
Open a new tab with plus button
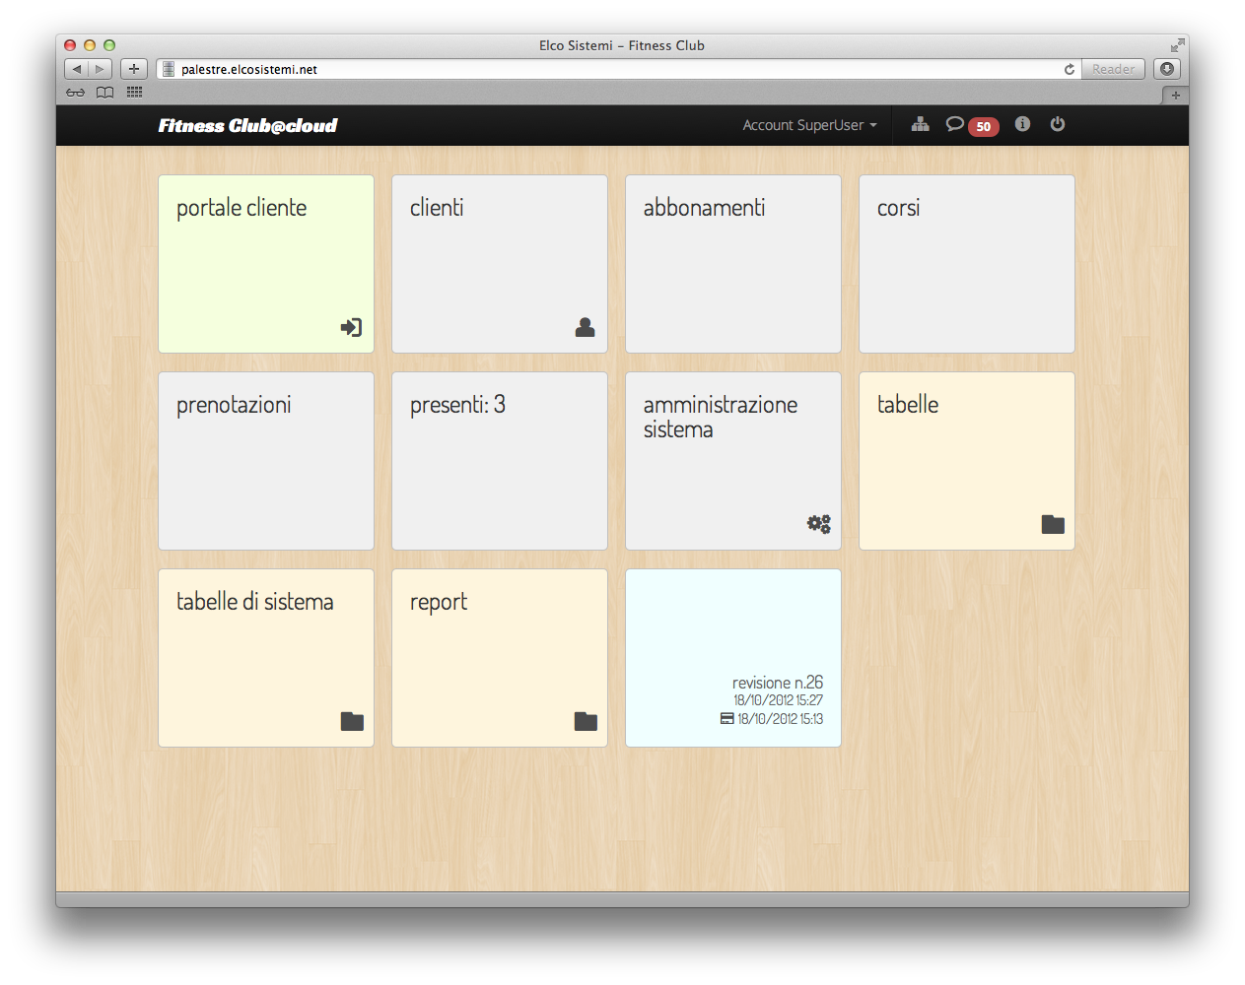pyautogui.click(x=1175, y=96)
